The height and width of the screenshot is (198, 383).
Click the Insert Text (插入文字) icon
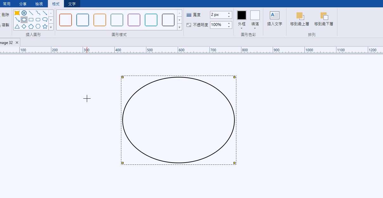[x=274, y=15]
